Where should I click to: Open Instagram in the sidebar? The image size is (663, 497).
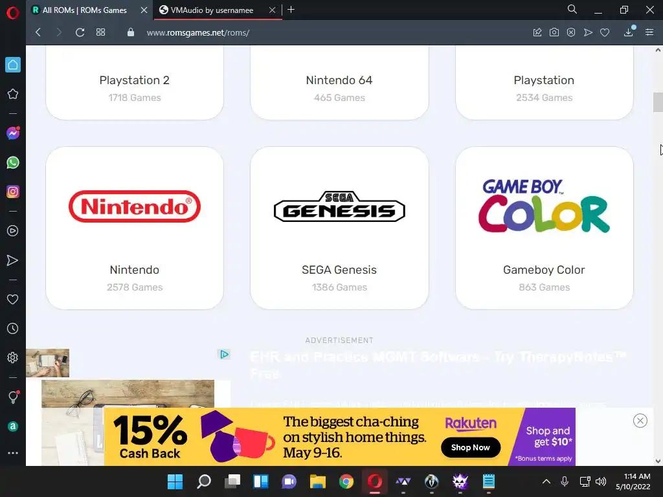tap(13, 192)
